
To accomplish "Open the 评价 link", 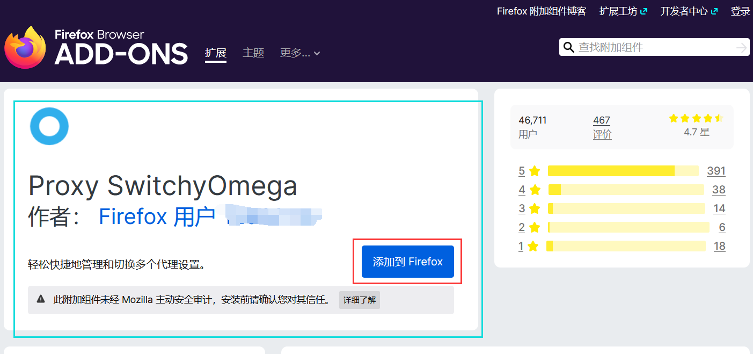I will (x=602, y=134).
